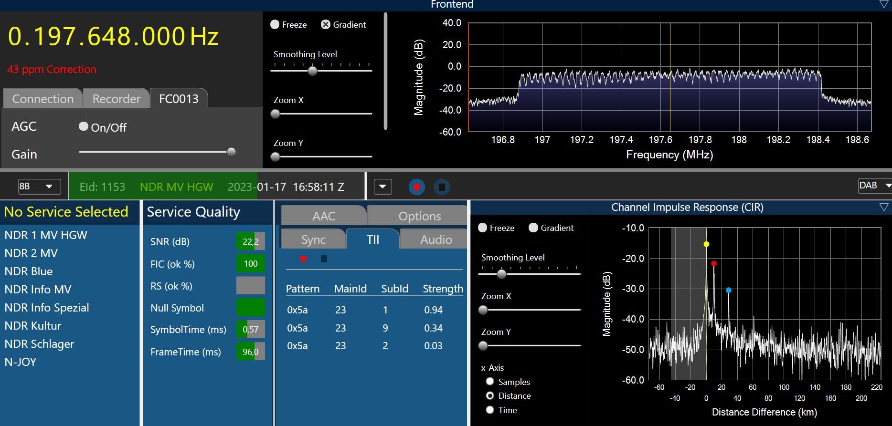Switch to the Recorder tab
This screenshot has height=426, width=892.
(x=116, y=99)
